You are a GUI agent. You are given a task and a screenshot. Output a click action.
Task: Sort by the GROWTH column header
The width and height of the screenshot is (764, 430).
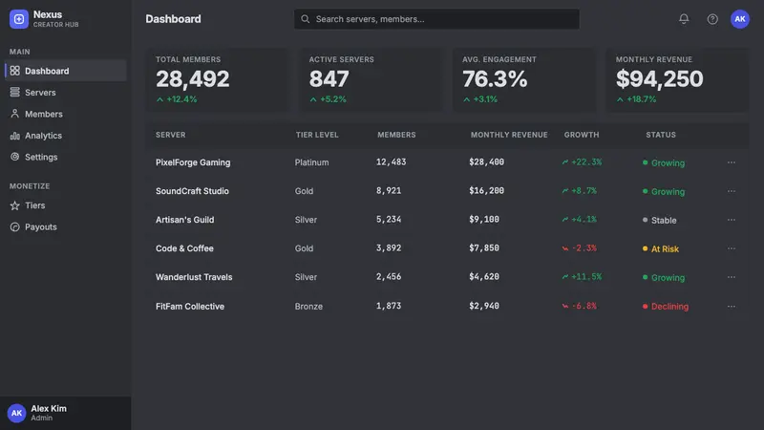(x=582, y=135)
